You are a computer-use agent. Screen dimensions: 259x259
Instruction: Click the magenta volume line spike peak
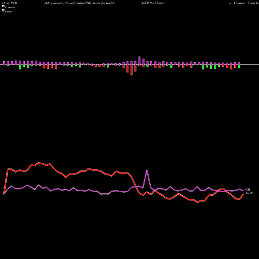coord(147,170)
